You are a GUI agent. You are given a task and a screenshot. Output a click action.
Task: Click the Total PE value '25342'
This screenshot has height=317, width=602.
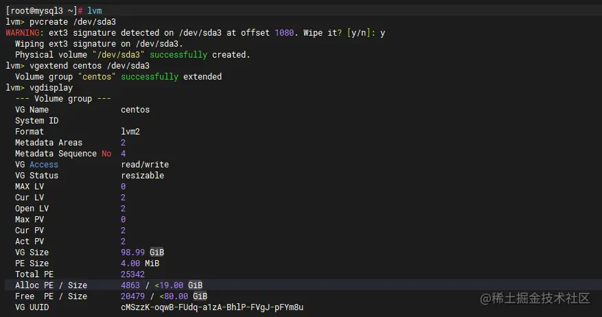pyautogui.click(x=133, y=274)
